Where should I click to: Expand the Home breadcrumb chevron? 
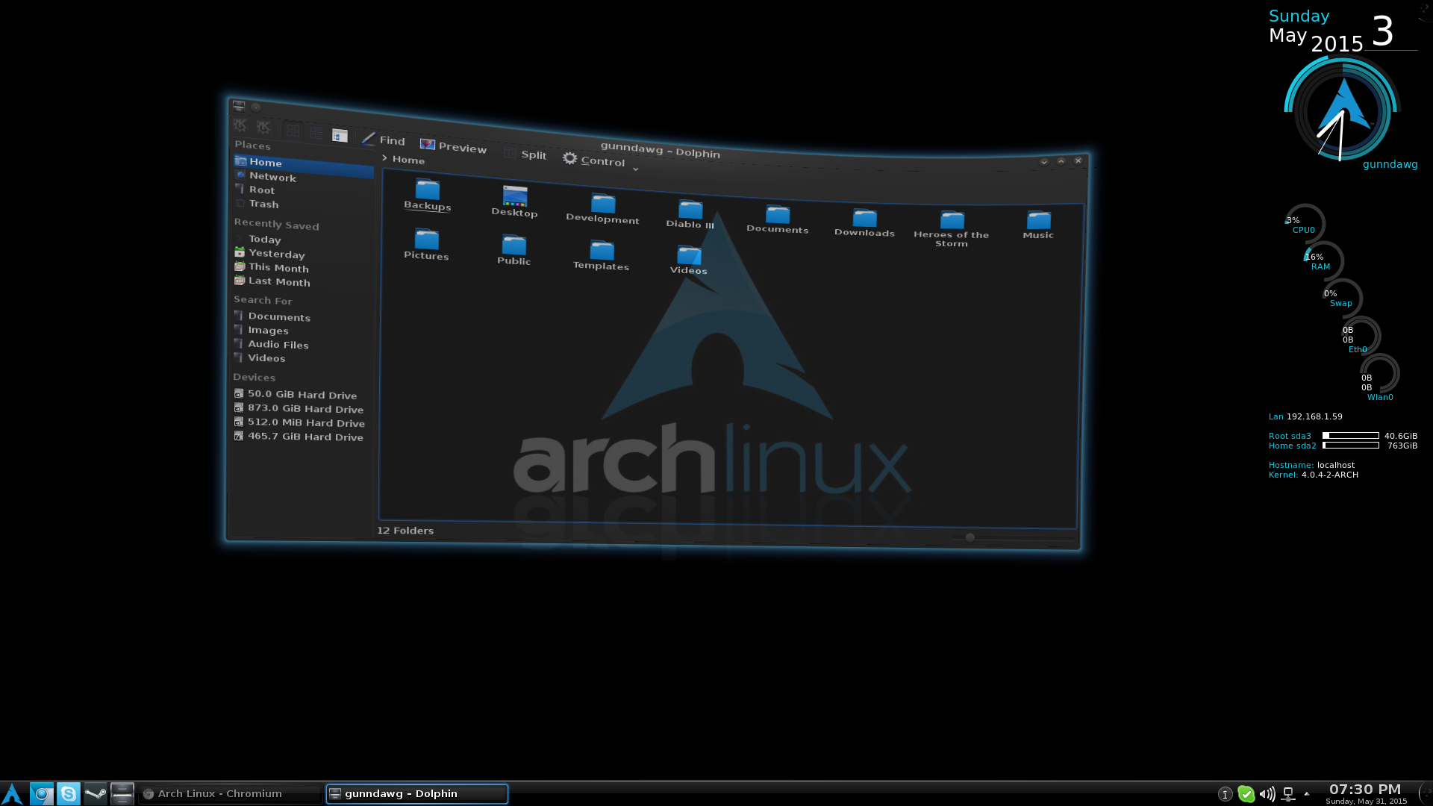[385, 158]
